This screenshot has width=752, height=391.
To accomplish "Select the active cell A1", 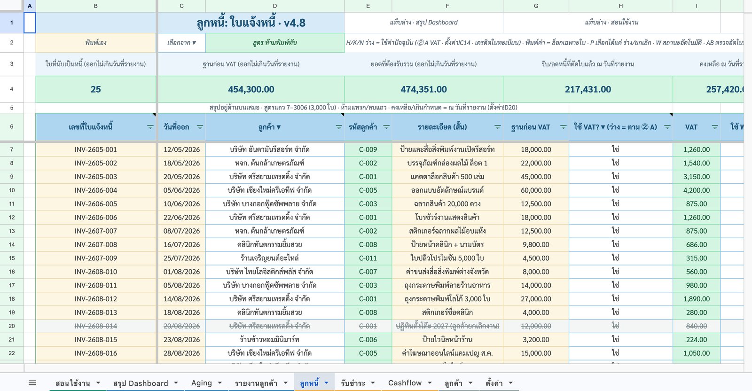I will [x=30, y=23].
